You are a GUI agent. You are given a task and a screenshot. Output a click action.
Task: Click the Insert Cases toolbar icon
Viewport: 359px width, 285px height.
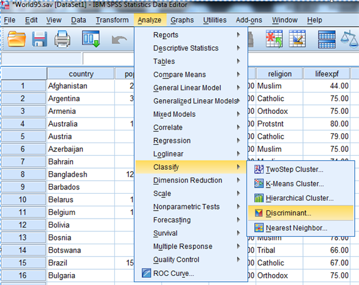pos(274,39)
